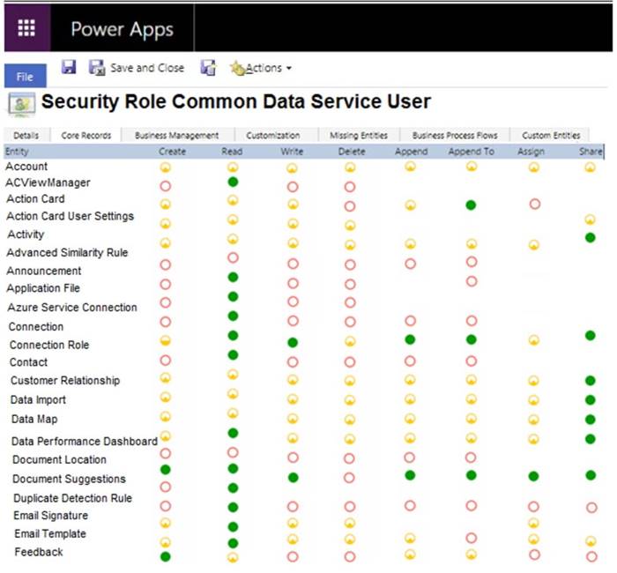Screen dimensions: 617x573
Task: Toggle the ACViewManager Read privilege level
Action: (233, 182)
